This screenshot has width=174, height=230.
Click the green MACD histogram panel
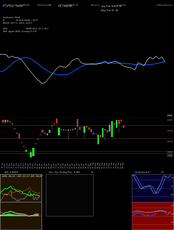pos(21,216)
